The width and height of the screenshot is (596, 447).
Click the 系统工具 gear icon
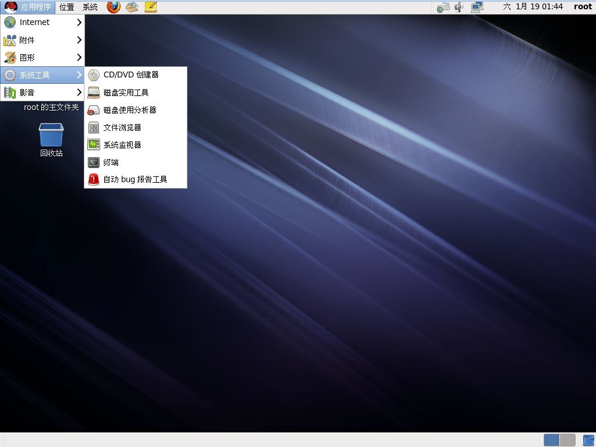pyautogui.click(x=10, y=75)
